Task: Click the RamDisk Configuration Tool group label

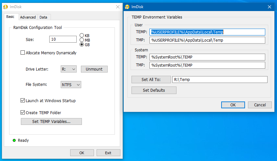Action: [x=38, y=27]
